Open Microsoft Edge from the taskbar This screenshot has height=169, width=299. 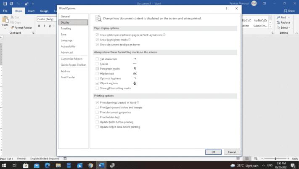47,165
